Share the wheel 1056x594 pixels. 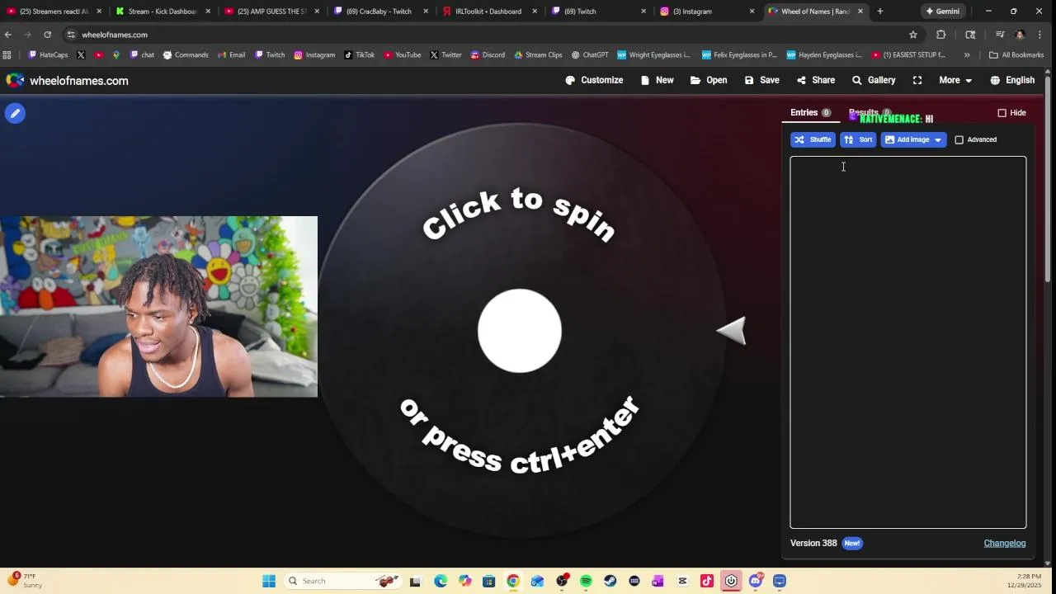tap(816, 80)
